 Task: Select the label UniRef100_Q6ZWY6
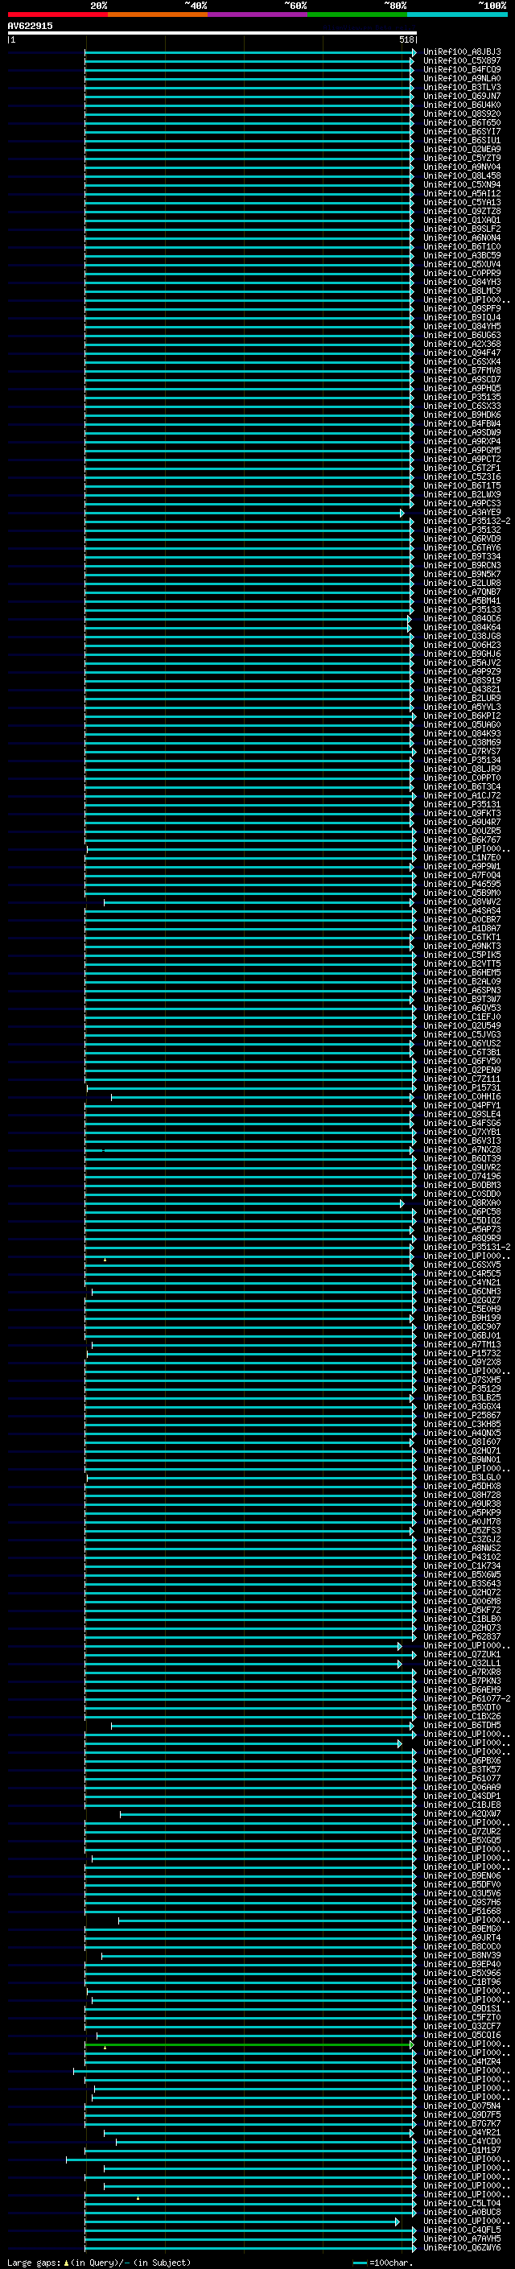click(x=462, y=2248)
